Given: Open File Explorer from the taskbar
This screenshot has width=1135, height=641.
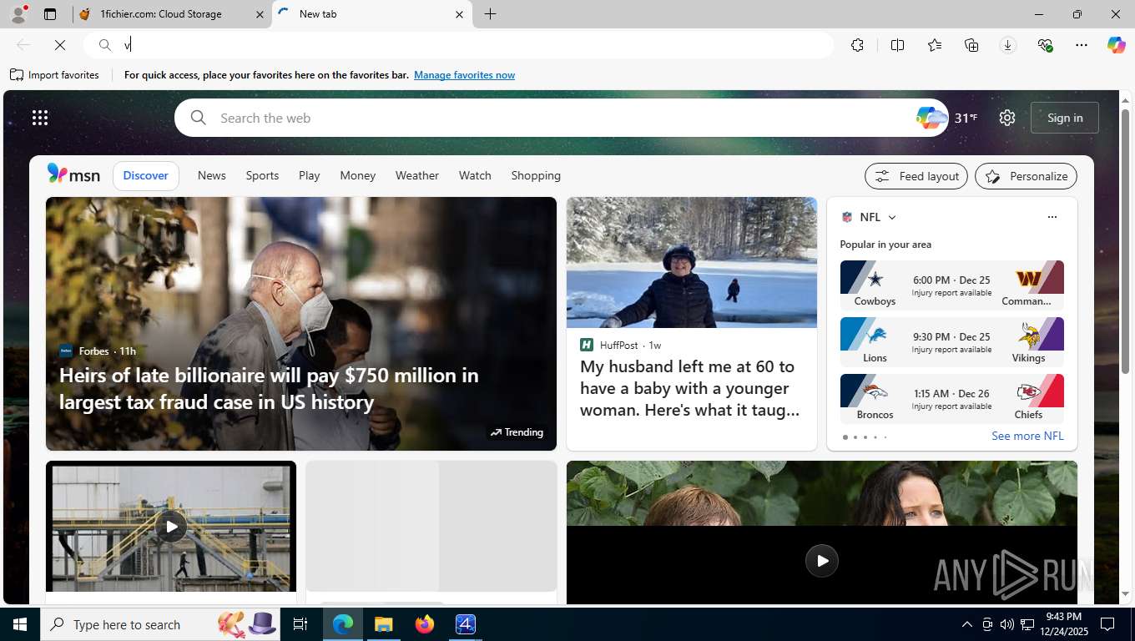Looking at the screenshot, I should coord(383,624).
